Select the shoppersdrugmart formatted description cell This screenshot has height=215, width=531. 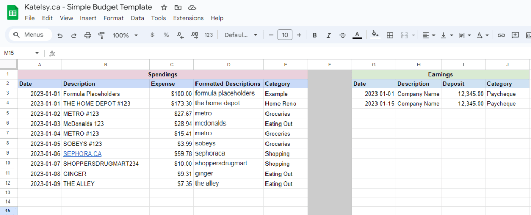(229, 164)
